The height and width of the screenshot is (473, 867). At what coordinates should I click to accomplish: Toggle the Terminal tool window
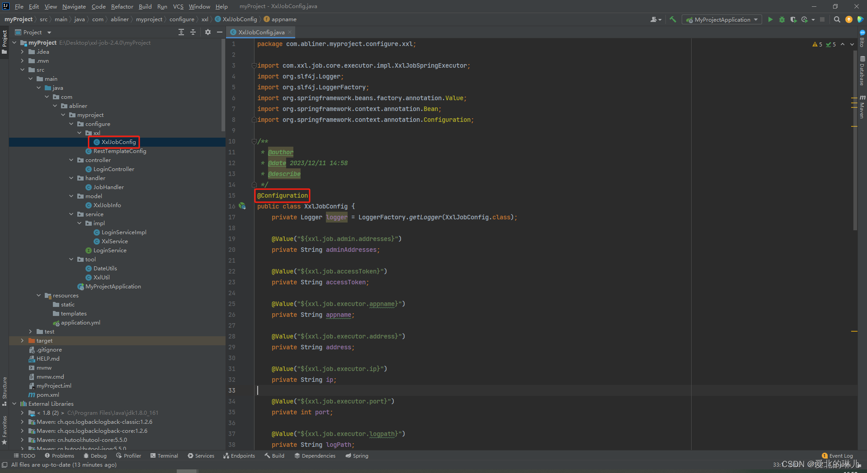point(165,456)
